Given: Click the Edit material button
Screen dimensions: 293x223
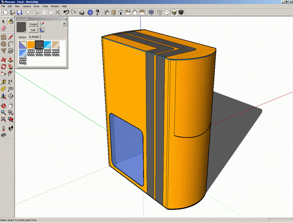Looking at the screenshot, I should (33, 30).
